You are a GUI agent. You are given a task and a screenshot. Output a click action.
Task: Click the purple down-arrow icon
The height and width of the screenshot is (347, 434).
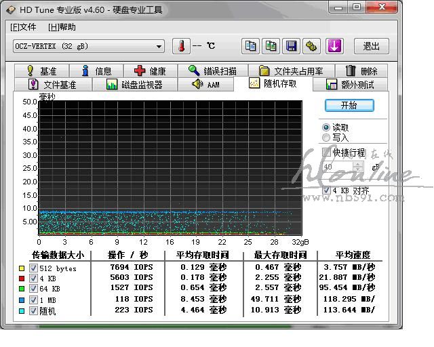334,46
